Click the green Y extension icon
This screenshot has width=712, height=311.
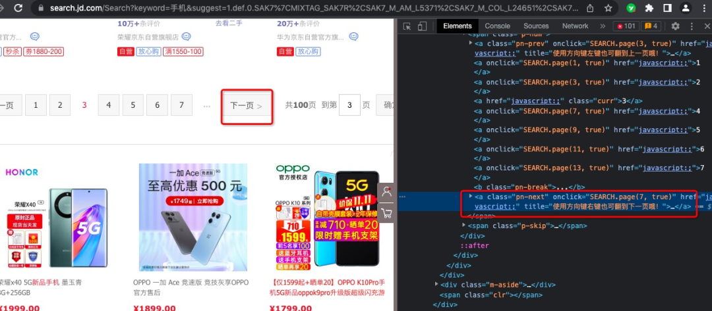coord(631,8)
